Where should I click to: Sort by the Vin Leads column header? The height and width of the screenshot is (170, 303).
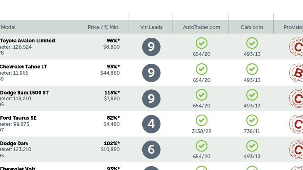point(151,27)
